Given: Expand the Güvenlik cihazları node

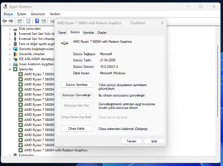Looking at the screenshot, I should (10, 54).
